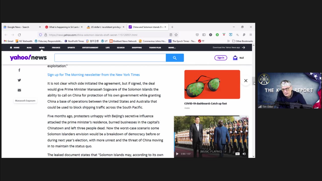Image resolution: width=322 pixels, height=181 pixels.
Task: Open Firefox hamburger application menu
Action: (251, 35)
